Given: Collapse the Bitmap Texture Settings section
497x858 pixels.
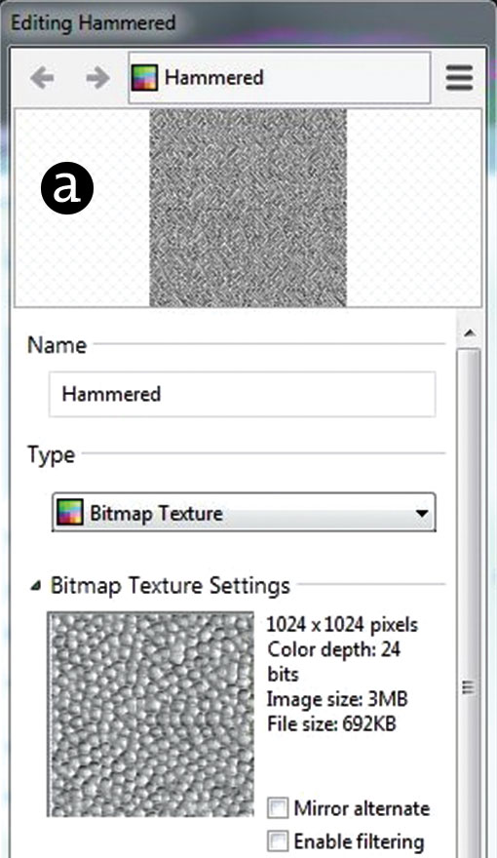Looking at the screenshot, I should click(x=35, y=586).
